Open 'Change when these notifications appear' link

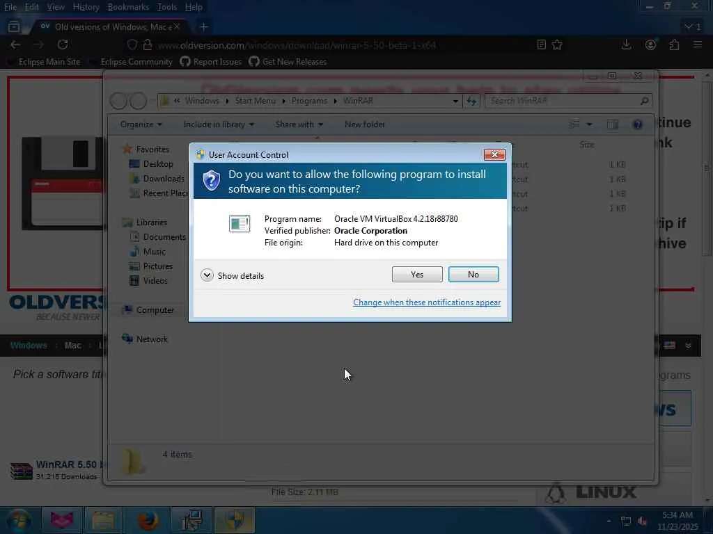click(427, 302)
